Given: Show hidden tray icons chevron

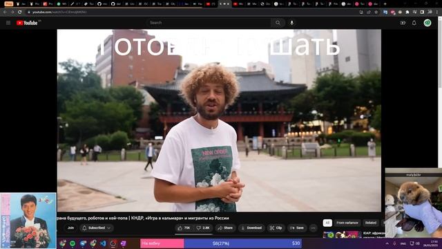Looking at the screenshot, I should click(x=387, y=243).
